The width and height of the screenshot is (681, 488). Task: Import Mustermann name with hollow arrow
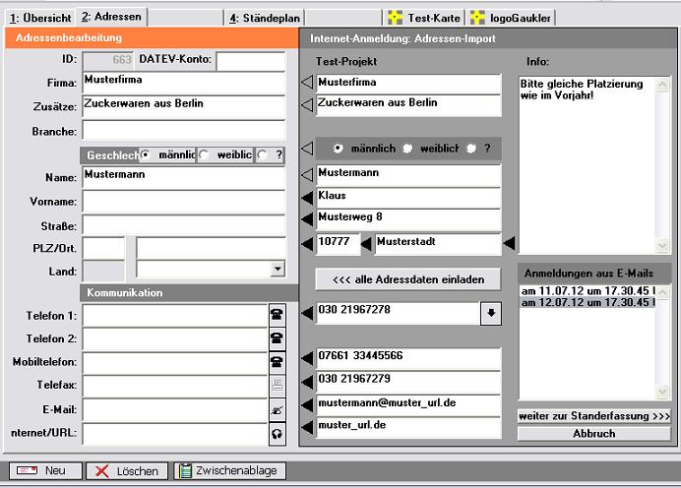click(307, 175)
